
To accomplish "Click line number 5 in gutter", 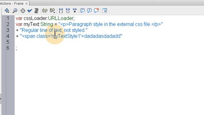I will pyautogui.click(x=8, y=42).
